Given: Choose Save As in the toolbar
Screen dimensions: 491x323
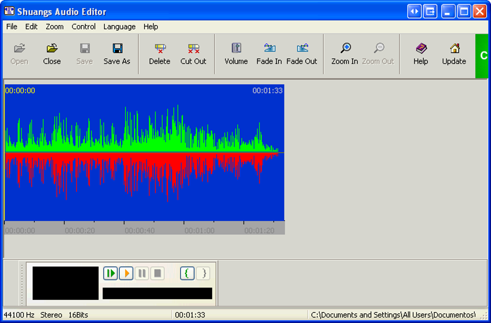Looking at the screenshot, I should 117,54.
